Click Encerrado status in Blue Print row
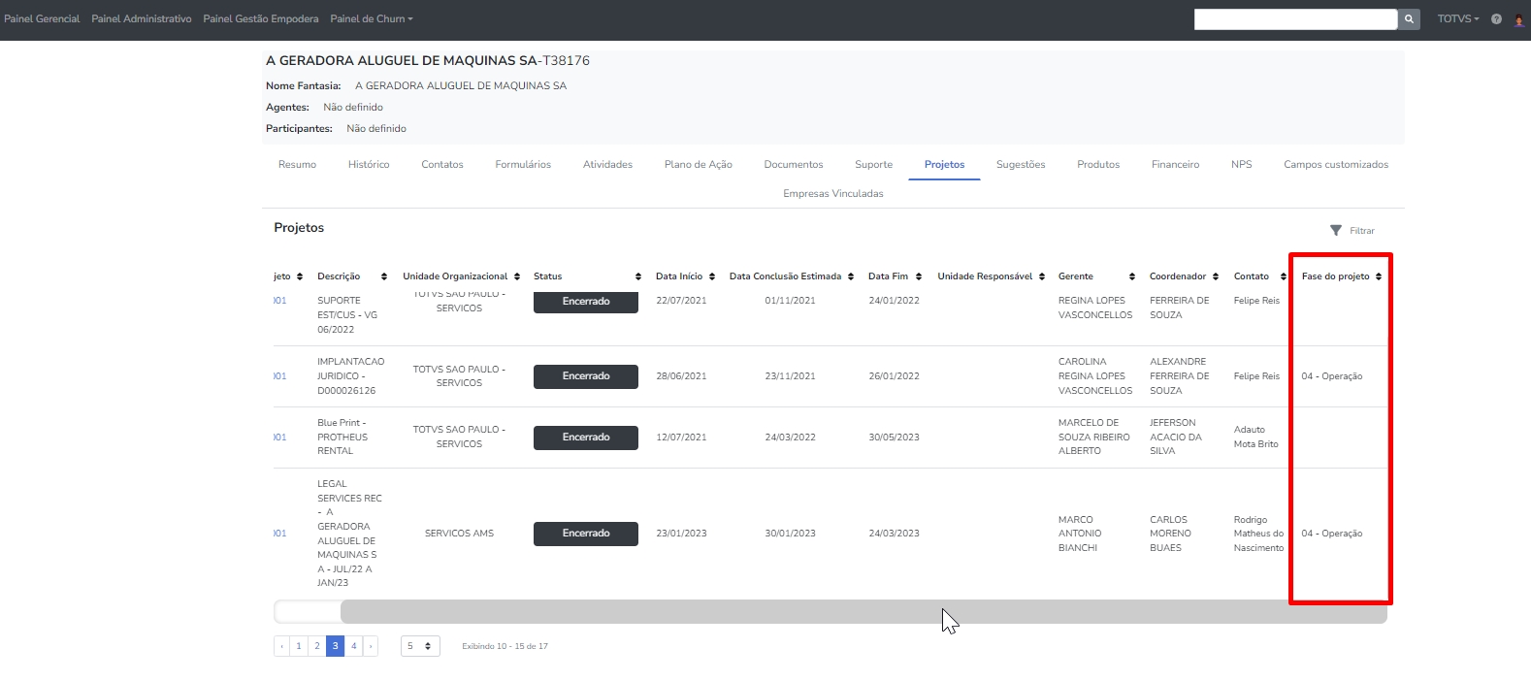Screen dimensions: 1531x681 tap(586, 438)
